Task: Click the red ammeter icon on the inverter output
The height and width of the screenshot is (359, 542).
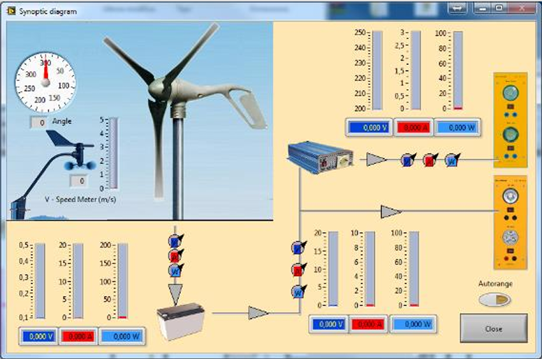Action: (430, 160)
